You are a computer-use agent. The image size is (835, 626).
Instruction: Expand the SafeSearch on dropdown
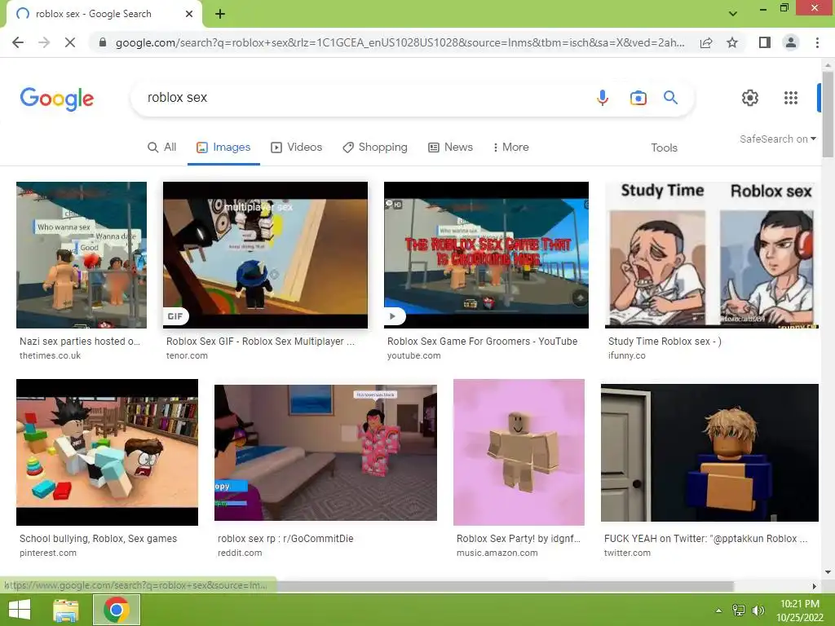coord(777,139)
